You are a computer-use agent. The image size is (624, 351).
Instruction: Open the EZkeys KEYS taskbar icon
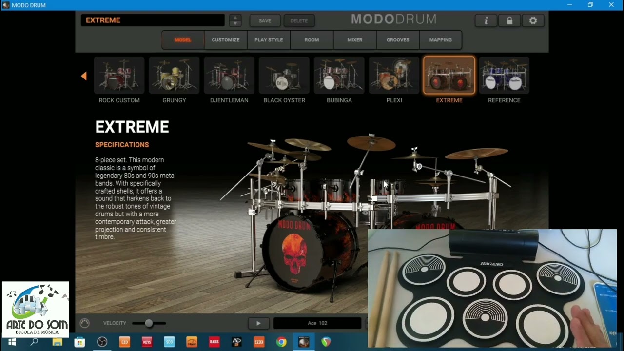click(x=147, y=342)
